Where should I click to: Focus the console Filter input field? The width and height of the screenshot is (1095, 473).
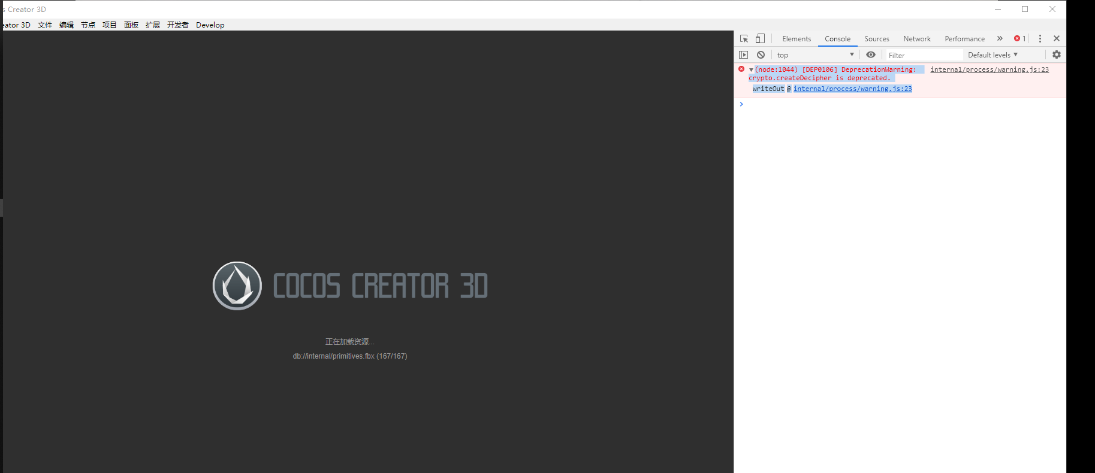[x=924, y=55]
